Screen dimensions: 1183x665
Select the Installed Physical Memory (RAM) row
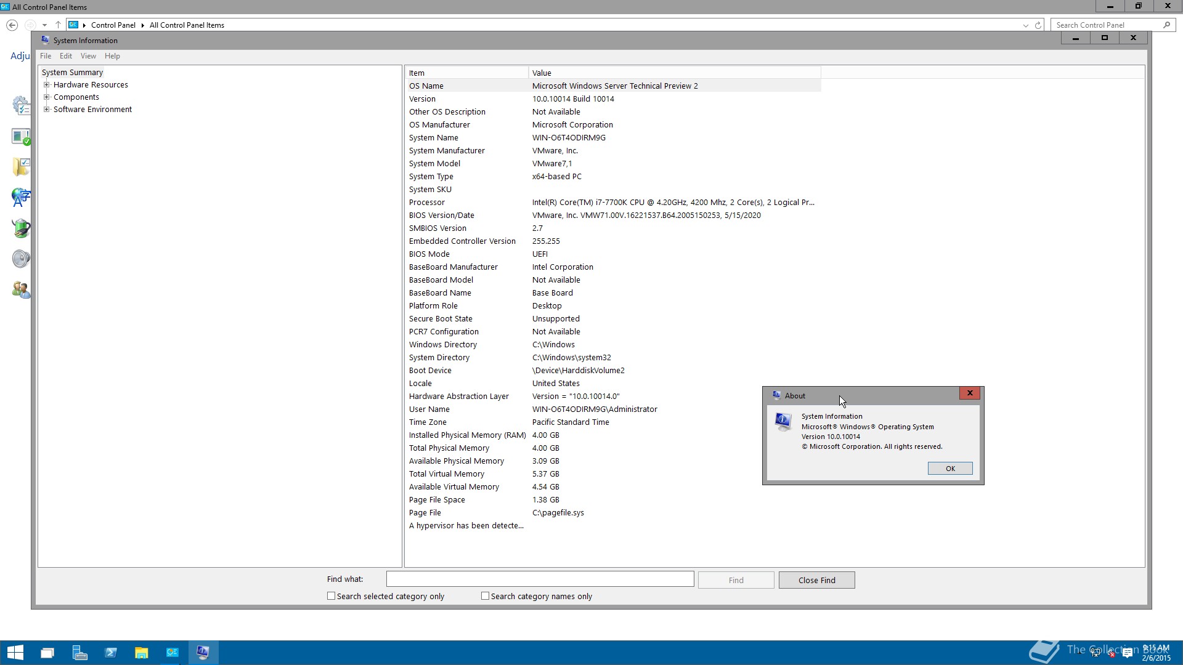[x=613, y=435]
